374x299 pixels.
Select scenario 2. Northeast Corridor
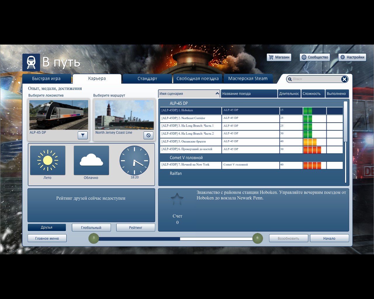point(251,119)
